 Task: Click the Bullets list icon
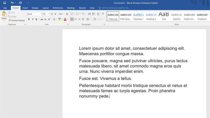click(72, 14)
